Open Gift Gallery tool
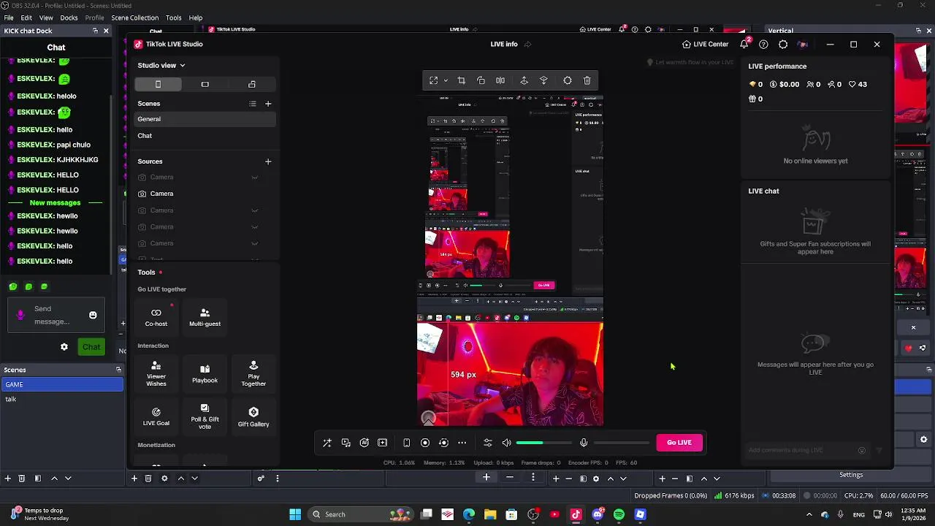 click(x=253, y=416)
